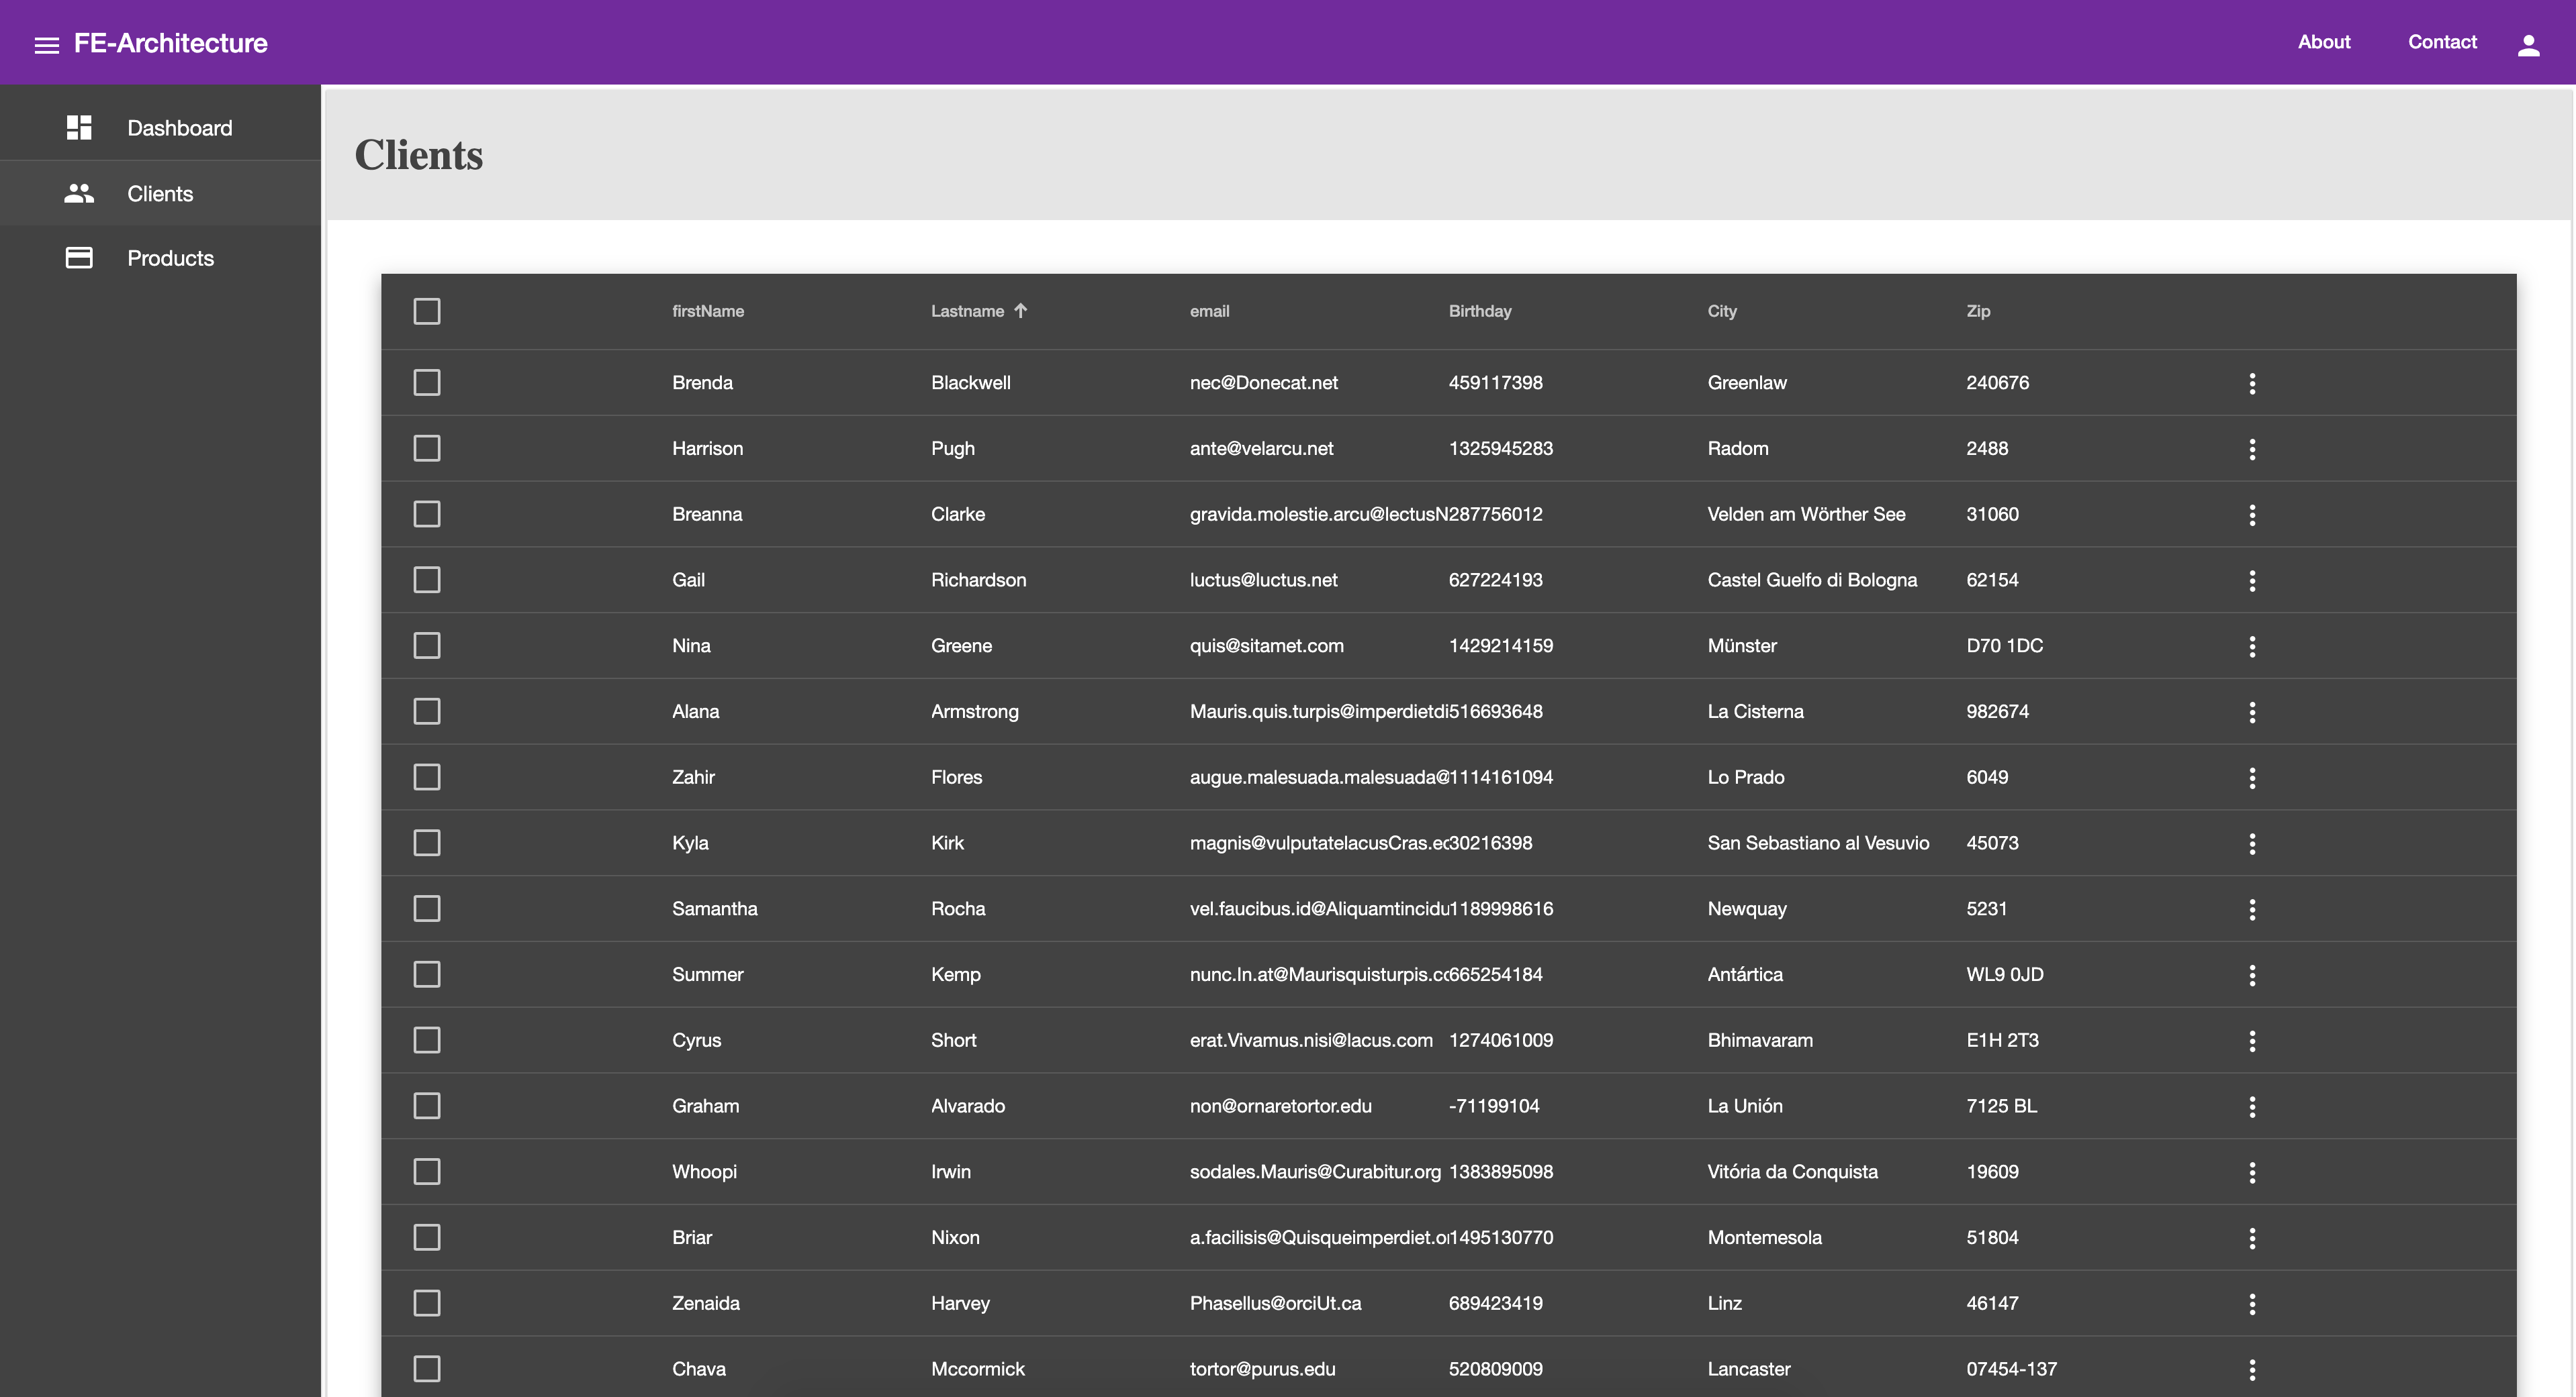Click email tortor@purus.edu
Image resolution: width=2576 pixels, height=1397 pixels.
[x=1262, y=1369]
